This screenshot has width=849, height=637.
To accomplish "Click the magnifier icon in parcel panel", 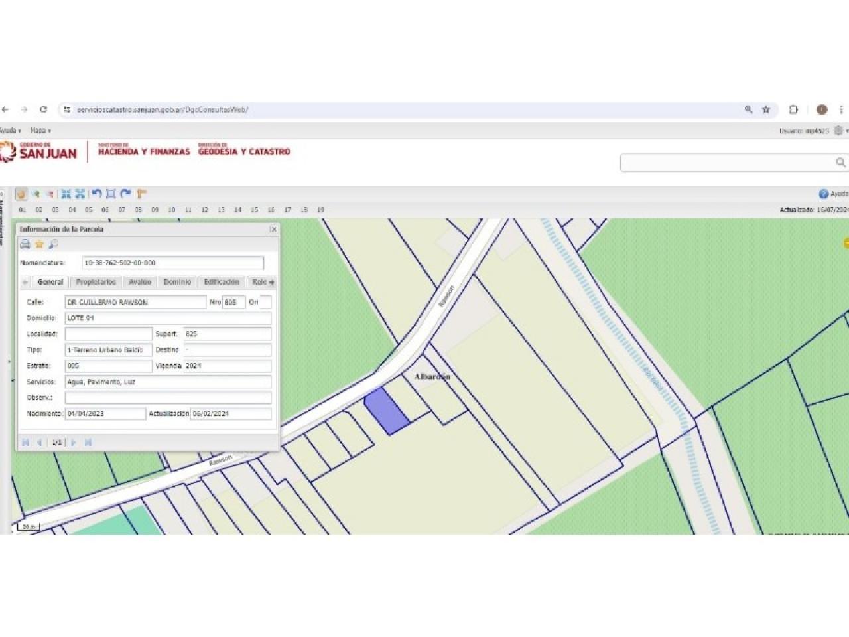I will pos(54,244).
